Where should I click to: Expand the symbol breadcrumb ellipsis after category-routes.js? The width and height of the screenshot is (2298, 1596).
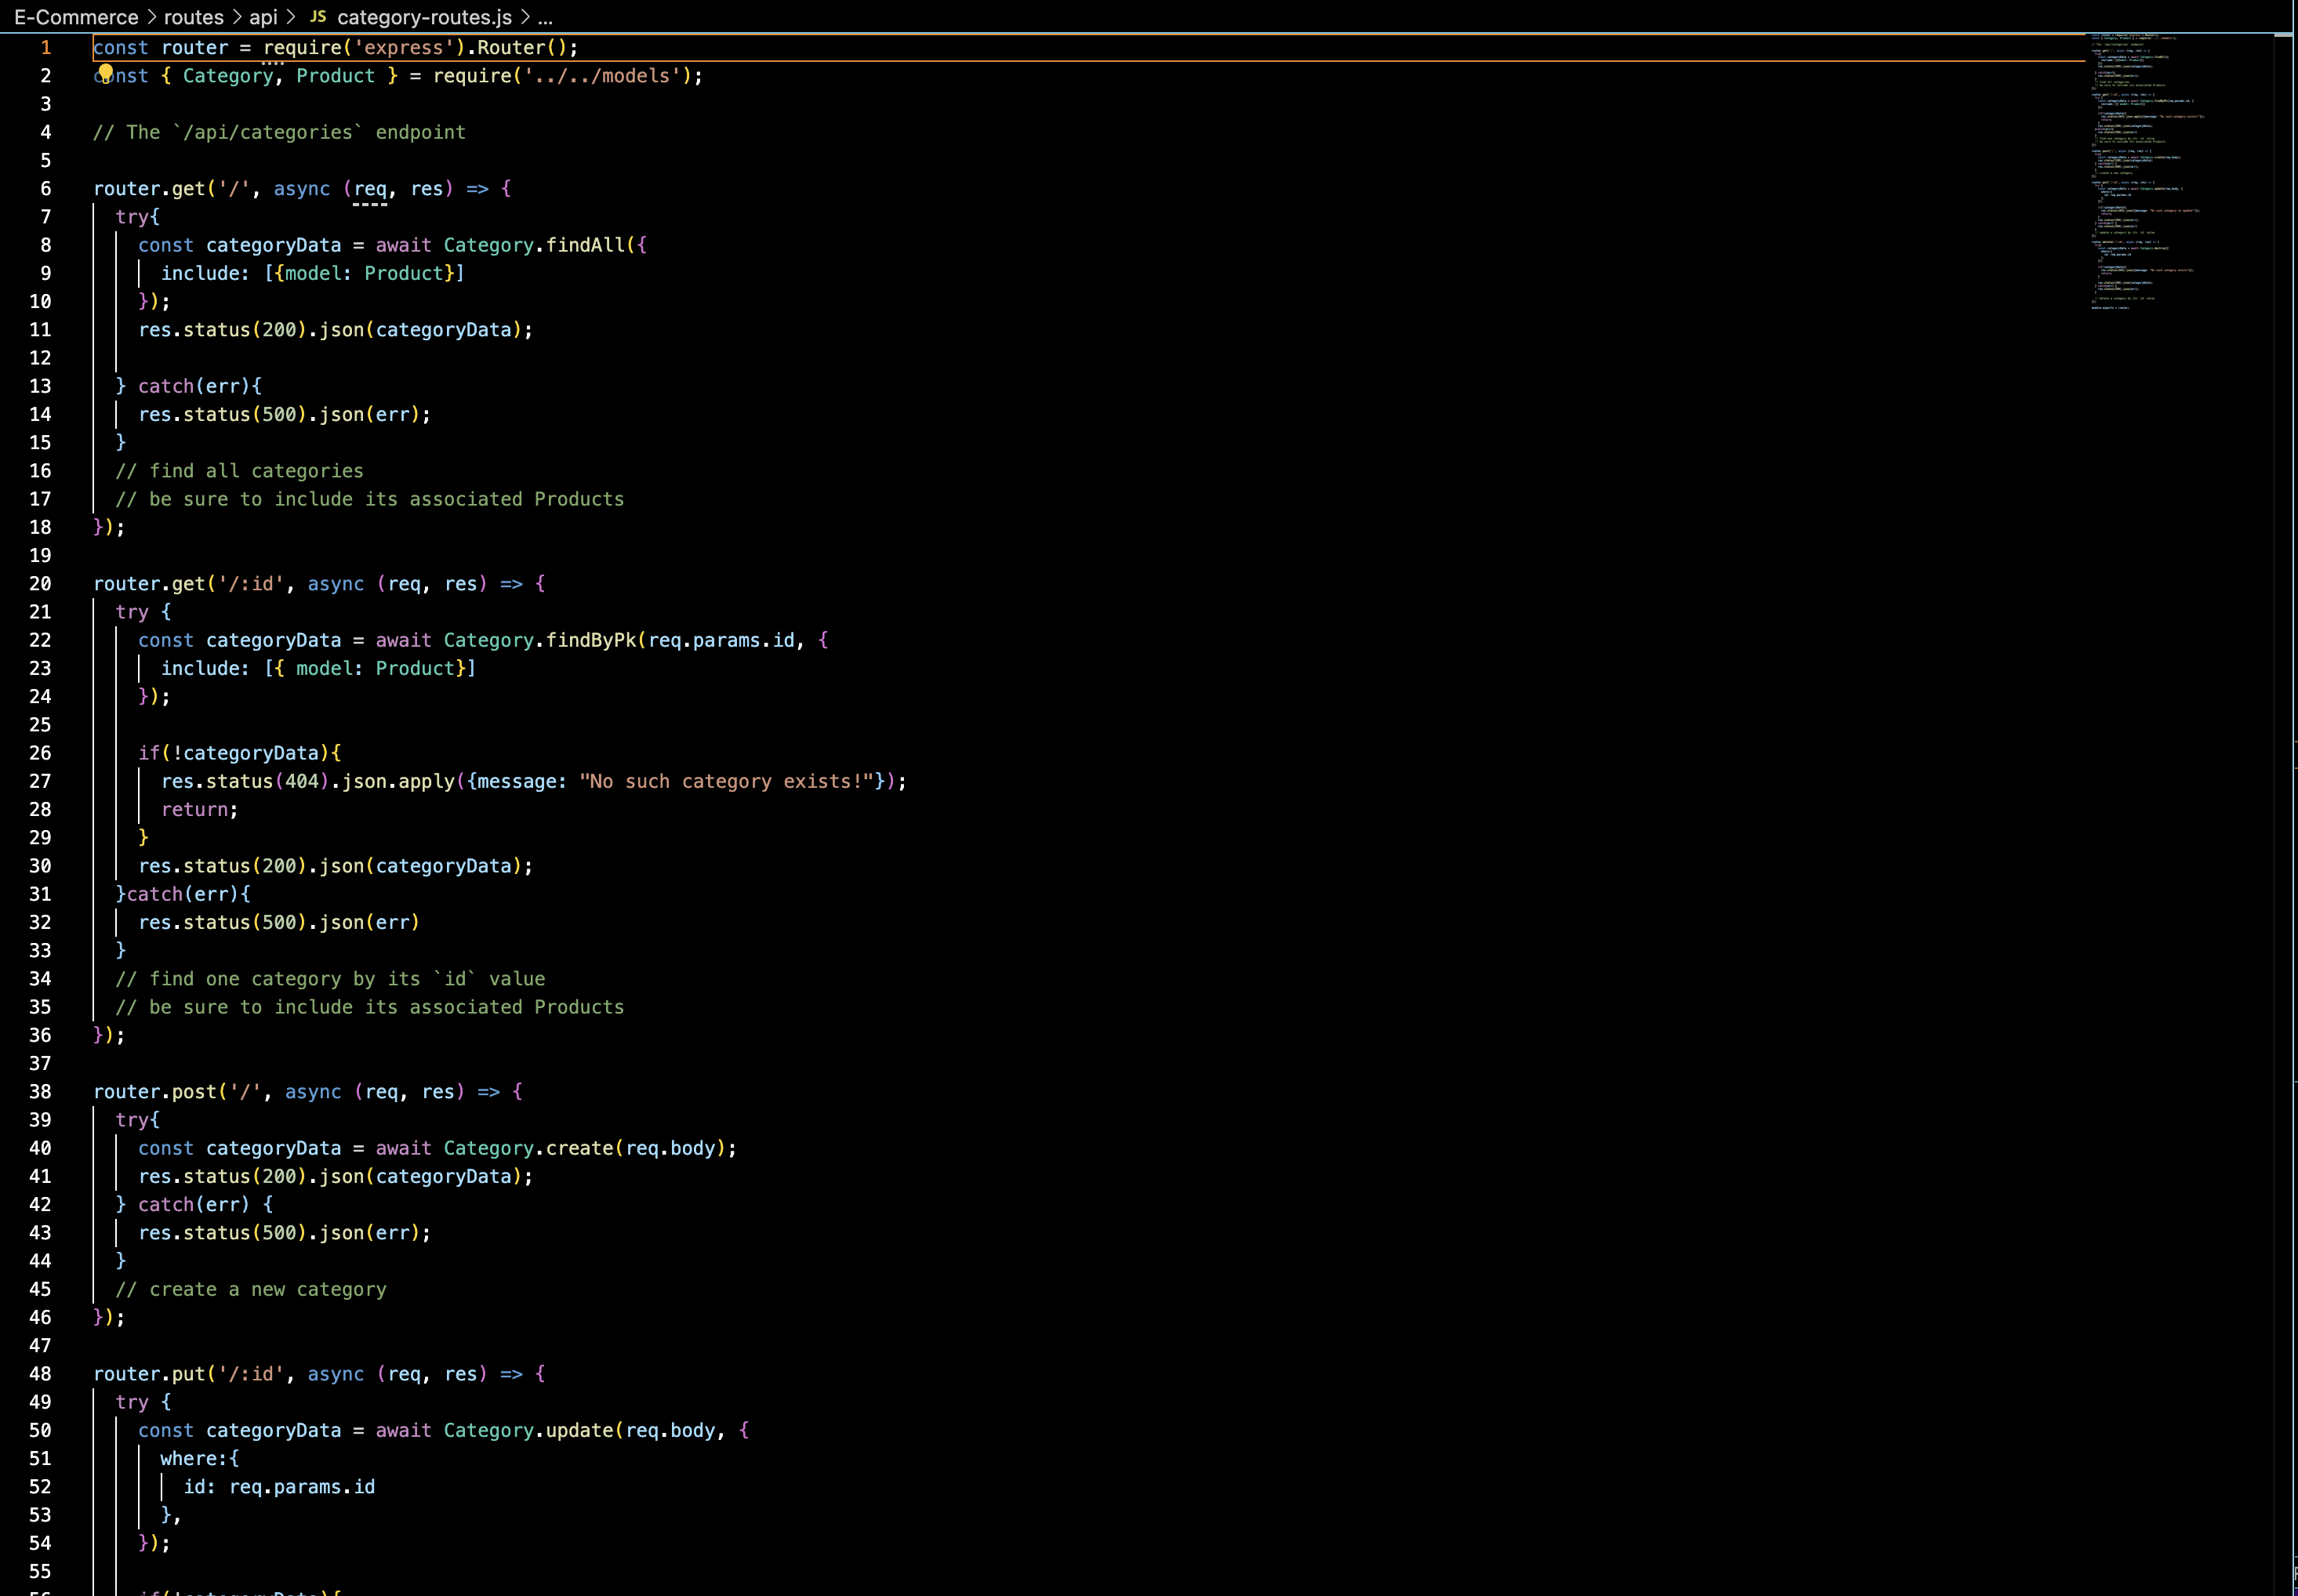[x=546, y=17]
